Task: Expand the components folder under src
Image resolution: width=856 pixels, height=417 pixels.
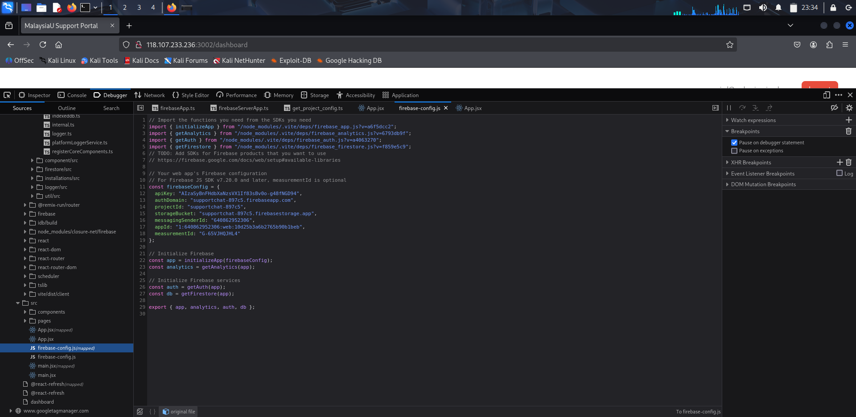Action: (25, 312)
